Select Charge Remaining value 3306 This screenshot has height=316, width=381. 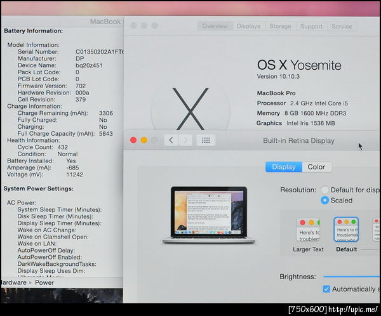coord(106,113)
